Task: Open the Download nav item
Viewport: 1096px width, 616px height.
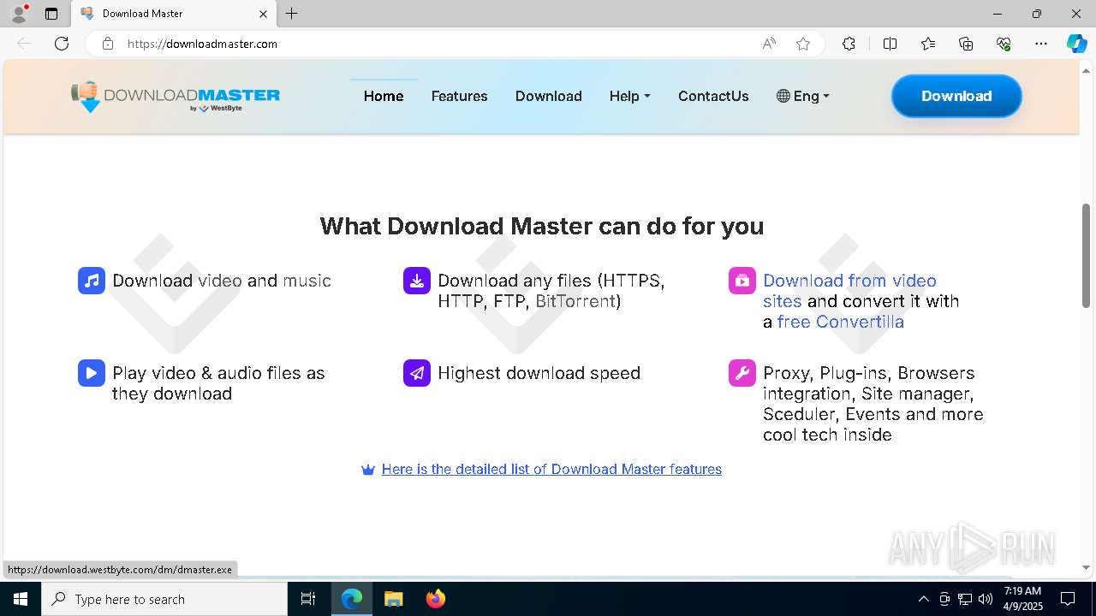Action: pos(549,96)
